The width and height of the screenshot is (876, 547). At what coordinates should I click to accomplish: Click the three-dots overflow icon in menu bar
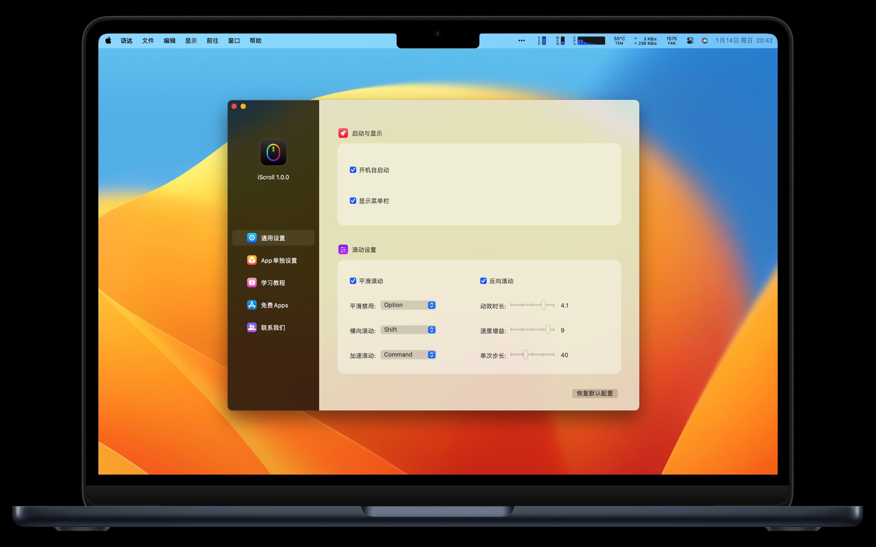[521, 40]
